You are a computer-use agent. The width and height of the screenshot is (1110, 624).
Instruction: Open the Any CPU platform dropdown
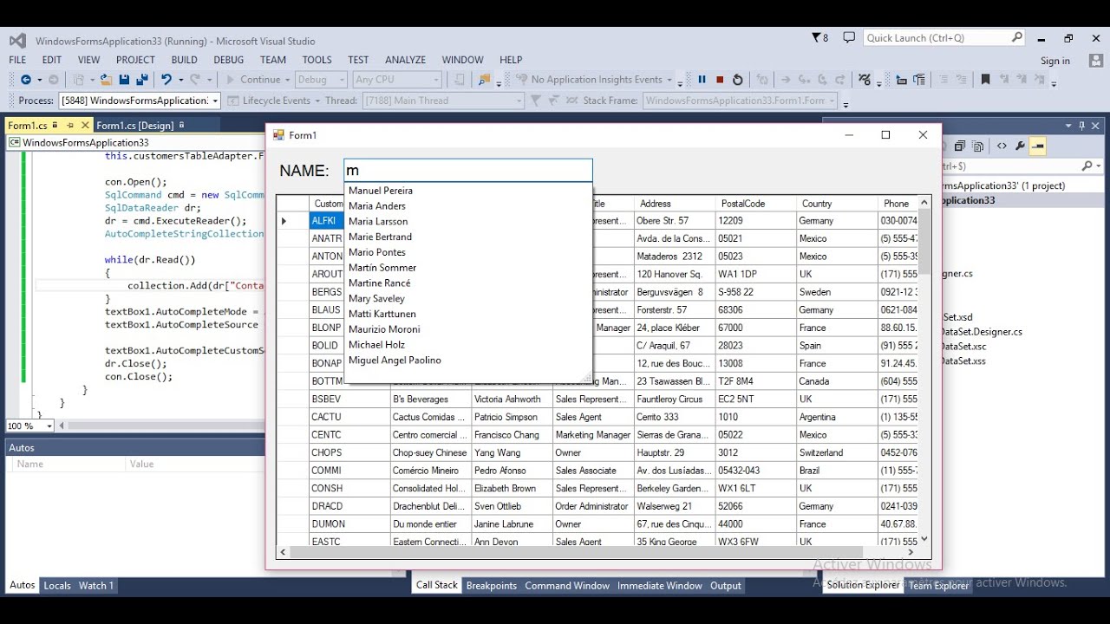(x=397, y=80)
